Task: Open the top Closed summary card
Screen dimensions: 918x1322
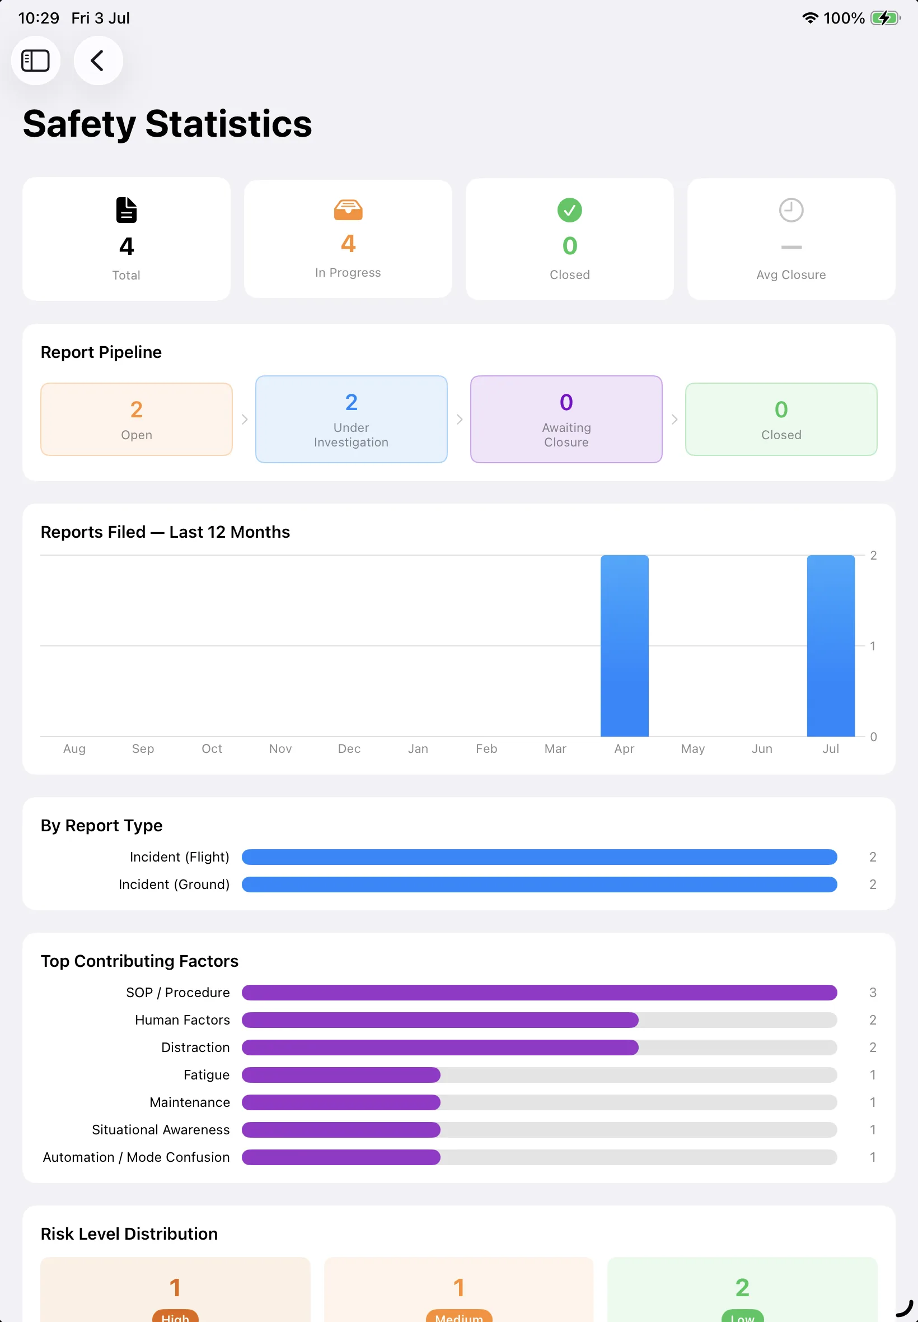Action: (569, 239)
